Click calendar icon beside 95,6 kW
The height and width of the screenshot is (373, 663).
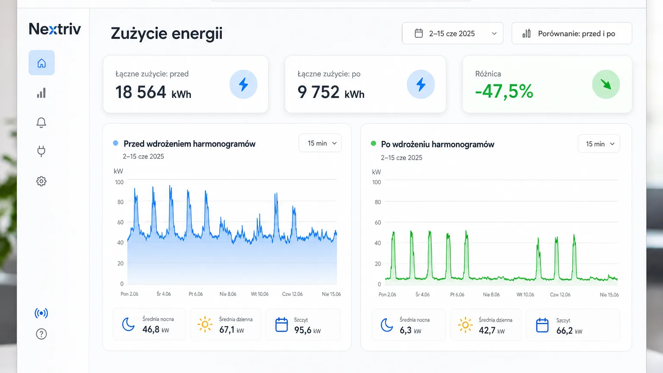281,324
